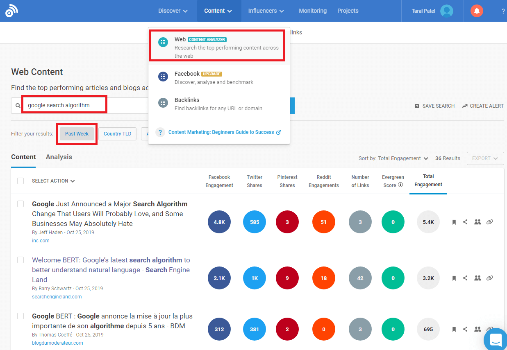Toggle the select-all checkbox in the header
Image resolution: width=507 pixels, height=350 pixels.
click(20, 181)
